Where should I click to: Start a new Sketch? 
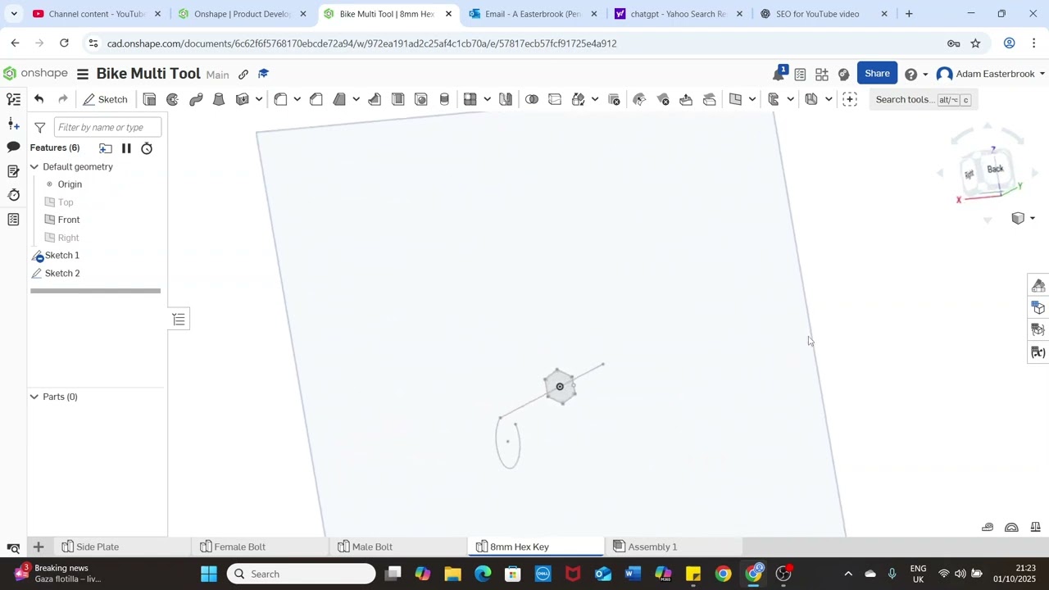105,99
